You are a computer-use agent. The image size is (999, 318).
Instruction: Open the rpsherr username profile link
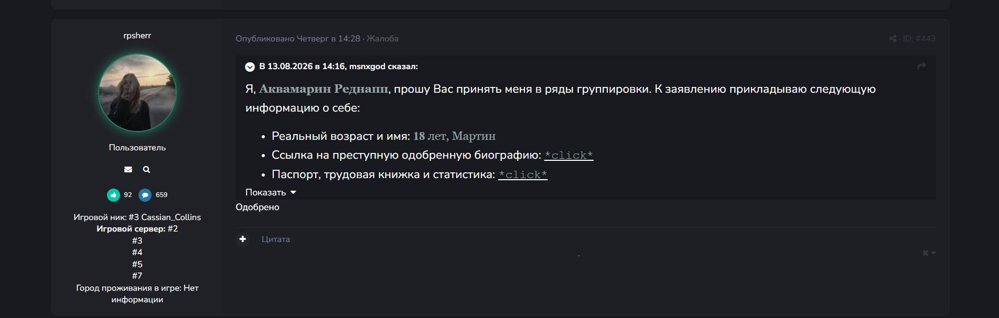(x=137, y=36)
